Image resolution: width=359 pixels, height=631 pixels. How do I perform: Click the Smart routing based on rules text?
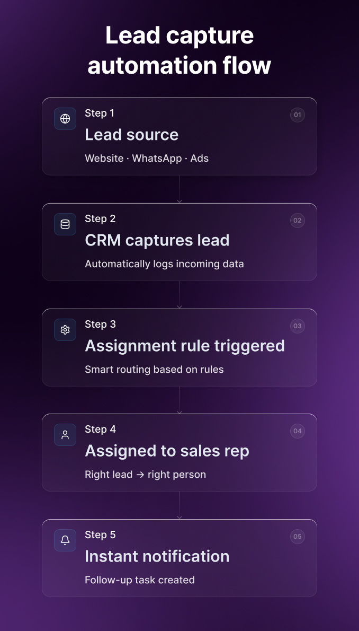click(154, 370)
